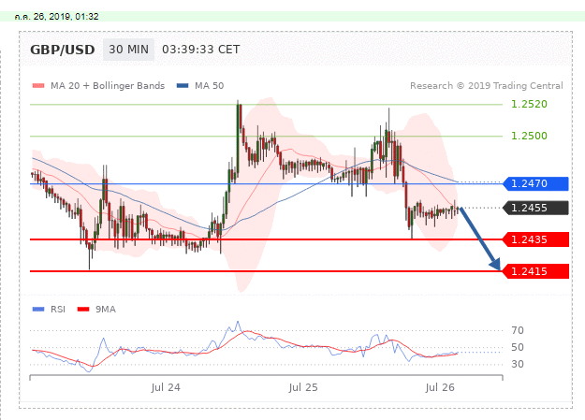585x420 pixels.
Task: Click the red 1.2435 support price tag
Action: 535,239
